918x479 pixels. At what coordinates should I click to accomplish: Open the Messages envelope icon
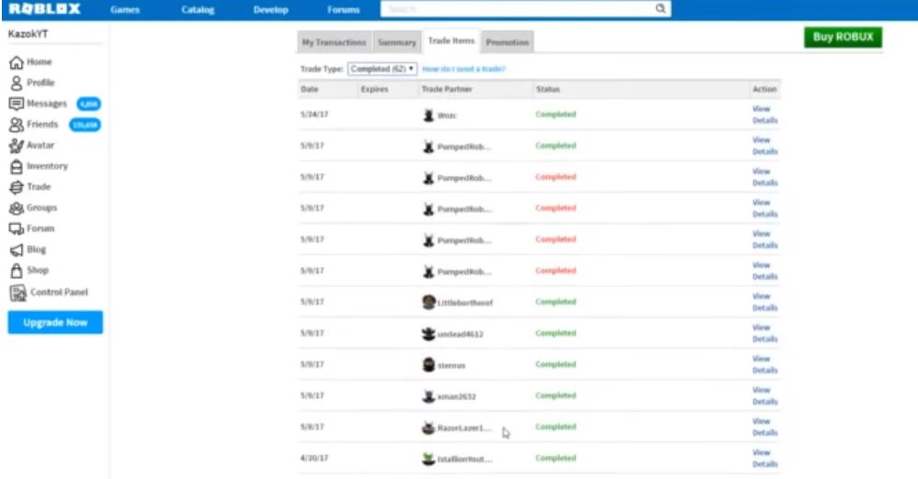coord(17,104)
